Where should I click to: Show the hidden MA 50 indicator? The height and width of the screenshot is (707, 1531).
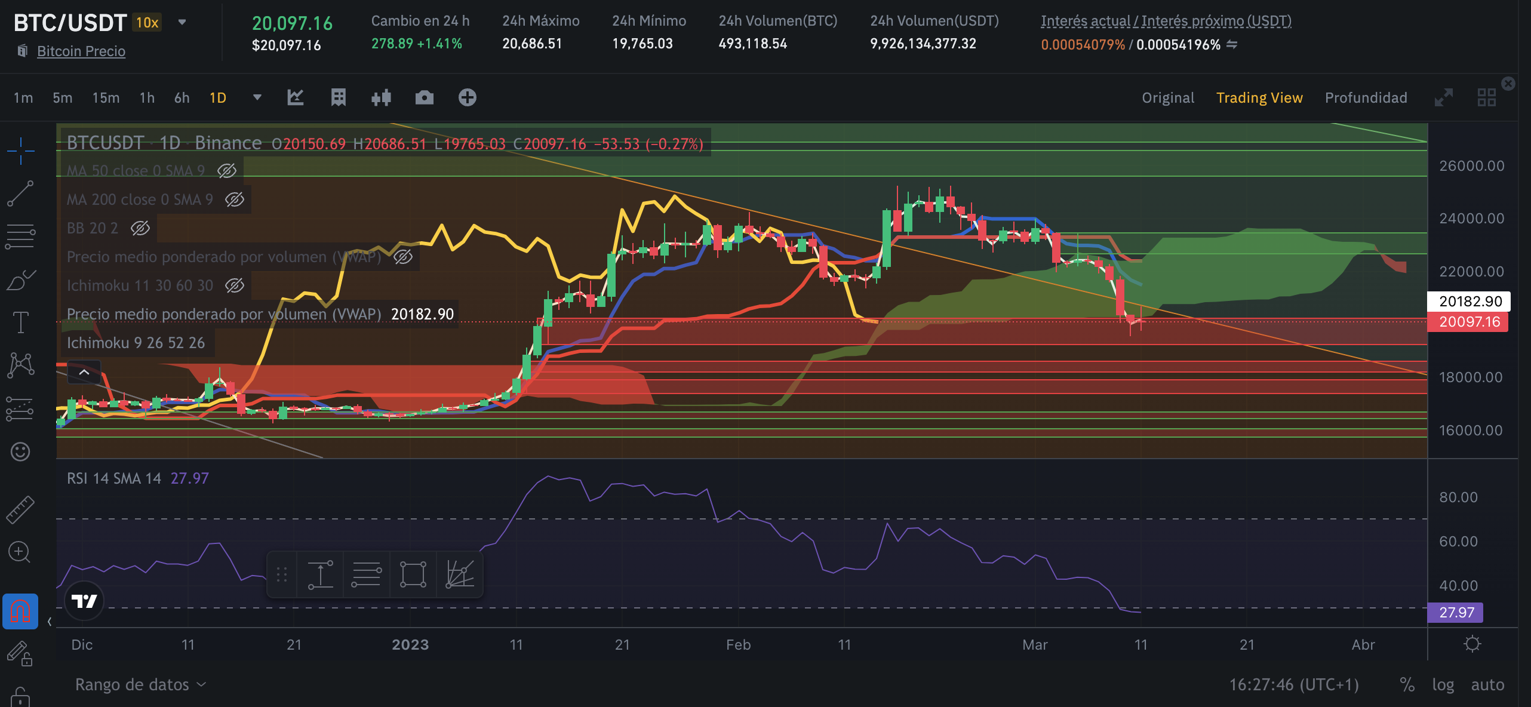tap(227, 171)
